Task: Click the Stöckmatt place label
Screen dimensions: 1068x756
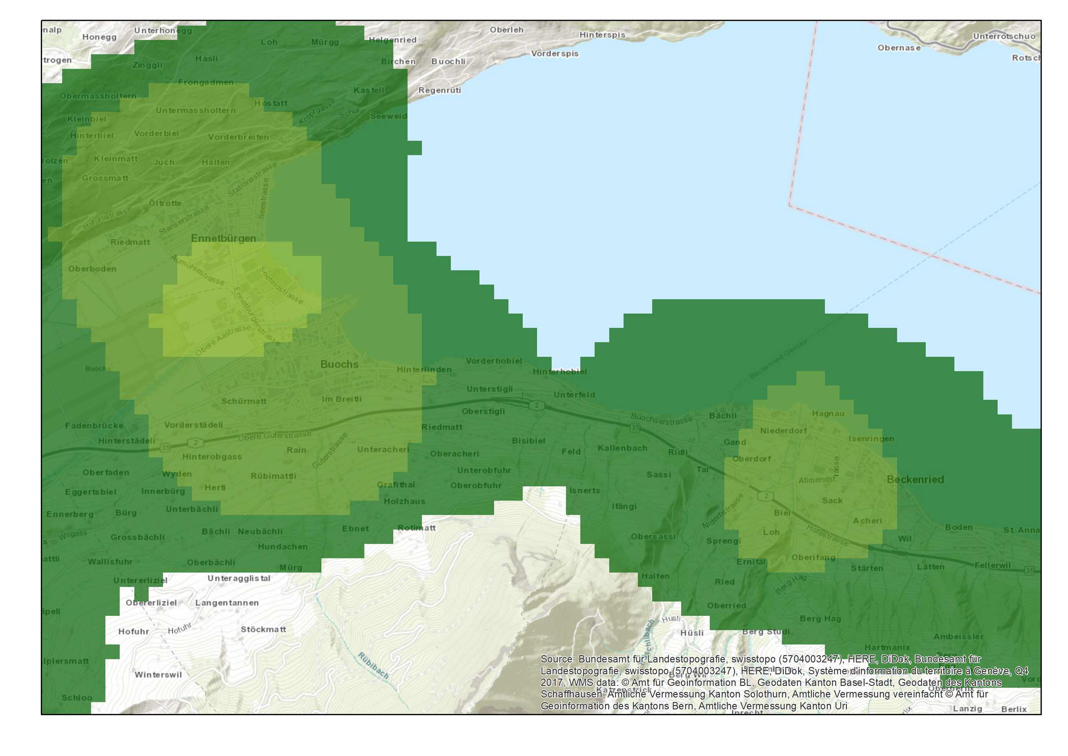Action: pos(263,630)
